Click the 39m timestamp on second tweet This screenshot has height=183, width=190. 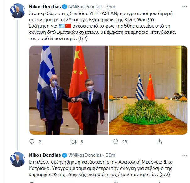[111, 155]
